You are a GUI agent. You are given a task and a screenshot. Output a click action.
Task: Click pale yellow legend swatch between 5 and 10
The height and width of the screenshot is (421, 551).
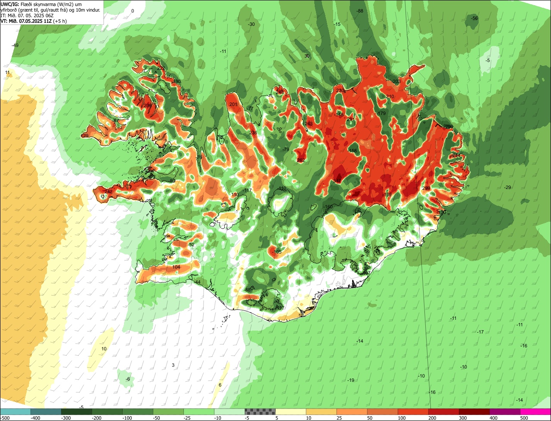tap(291, 412)
